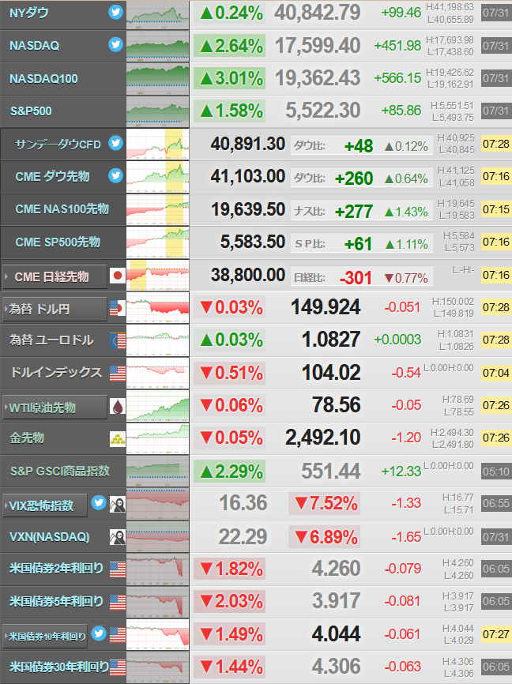This screenshot has width=512, height=684.
Task: Click the 金先物 price 2,492.10
Action: [x=322, y=438]
